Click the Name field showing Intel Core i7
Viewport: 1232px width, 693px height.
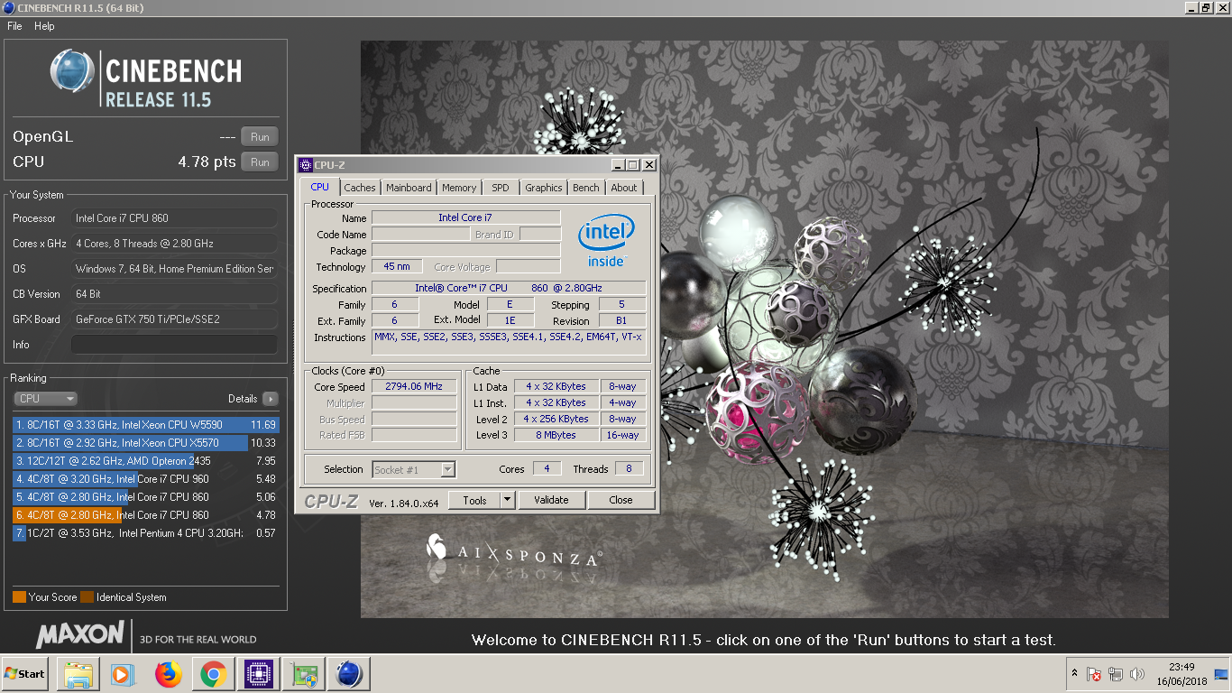[x=465, y=217]
